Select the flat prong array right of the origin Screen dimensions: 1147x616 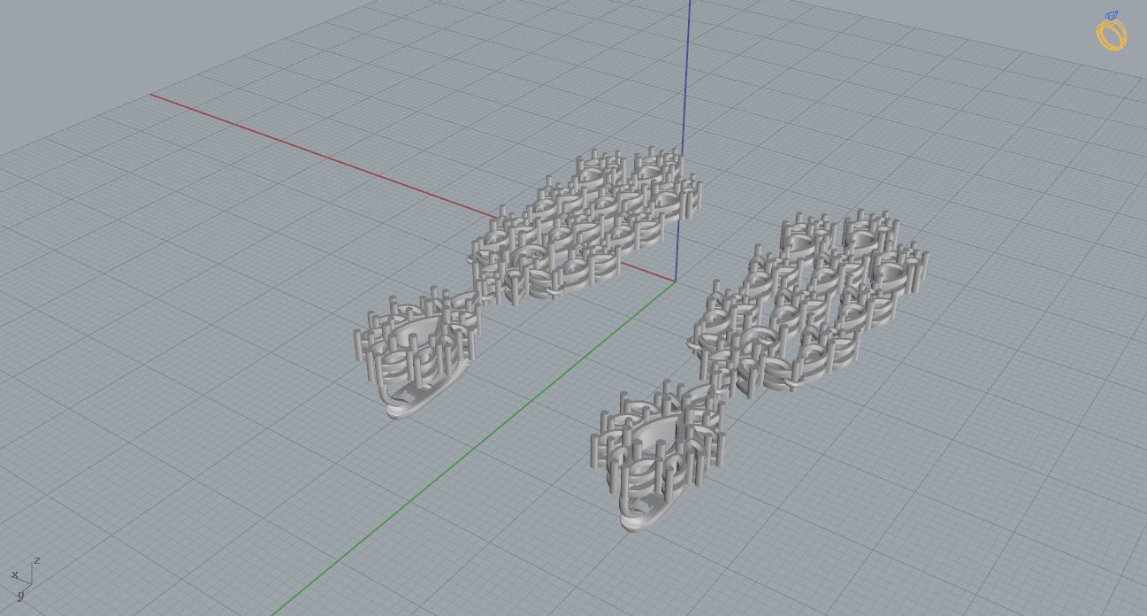click(x=809, y=303)
